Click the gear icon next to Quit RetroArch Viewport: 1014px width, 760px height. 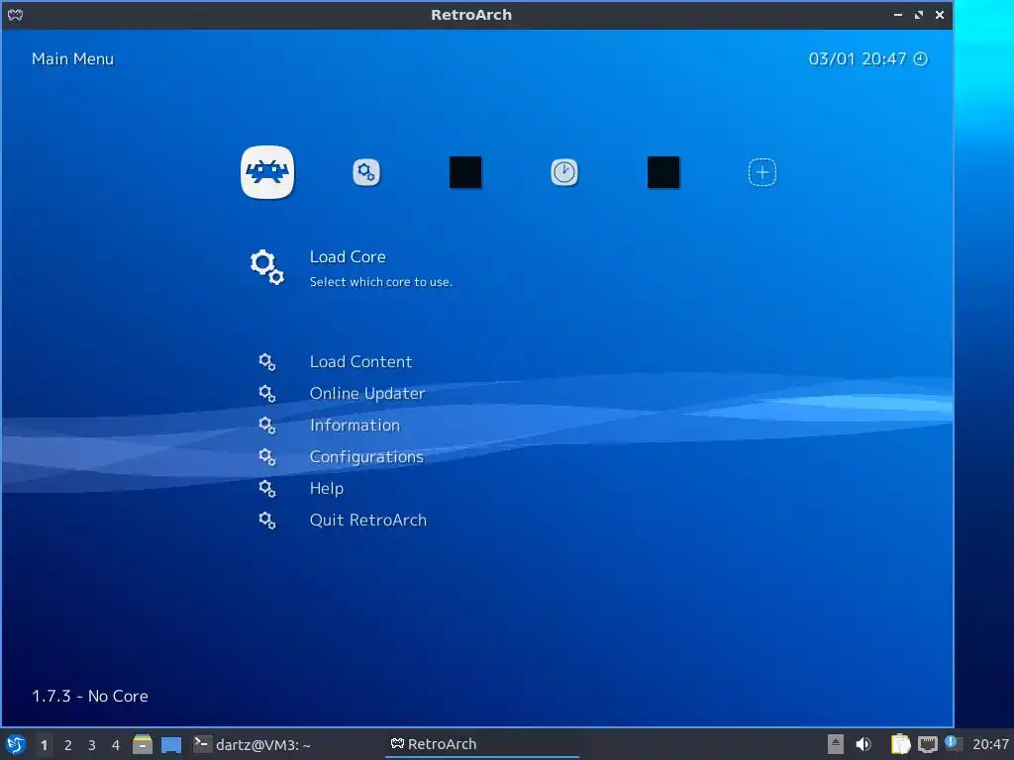click(x=267, y=521)
